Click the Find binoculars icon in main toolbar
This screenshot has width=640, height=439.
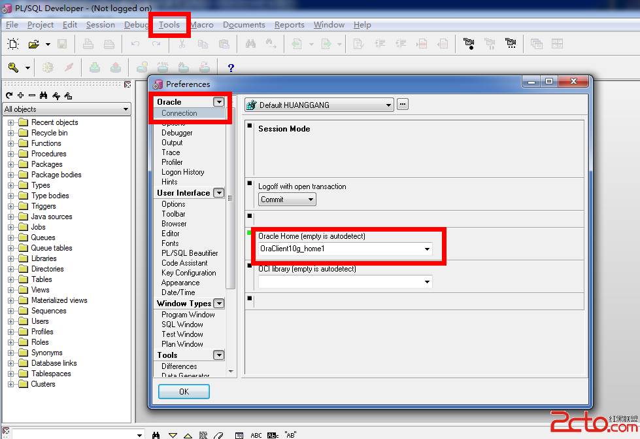click(250, 44)
